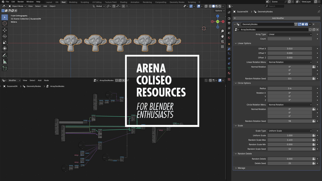
Task: Switch to the Layout workspace tab
Action: point(49,2)
